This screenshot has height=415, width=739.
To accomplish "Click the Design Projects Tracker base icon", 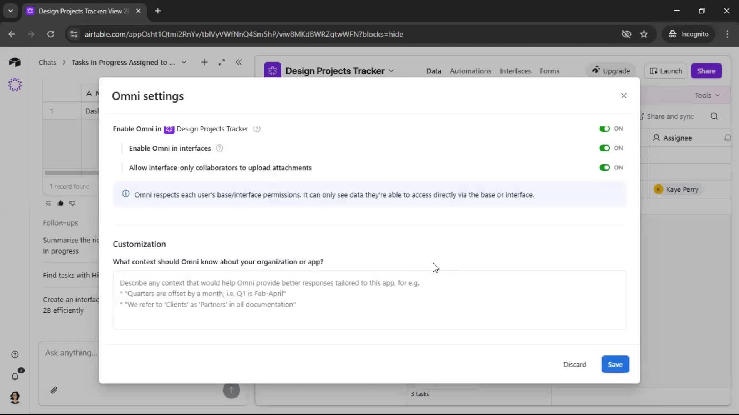I will point(273,70).
